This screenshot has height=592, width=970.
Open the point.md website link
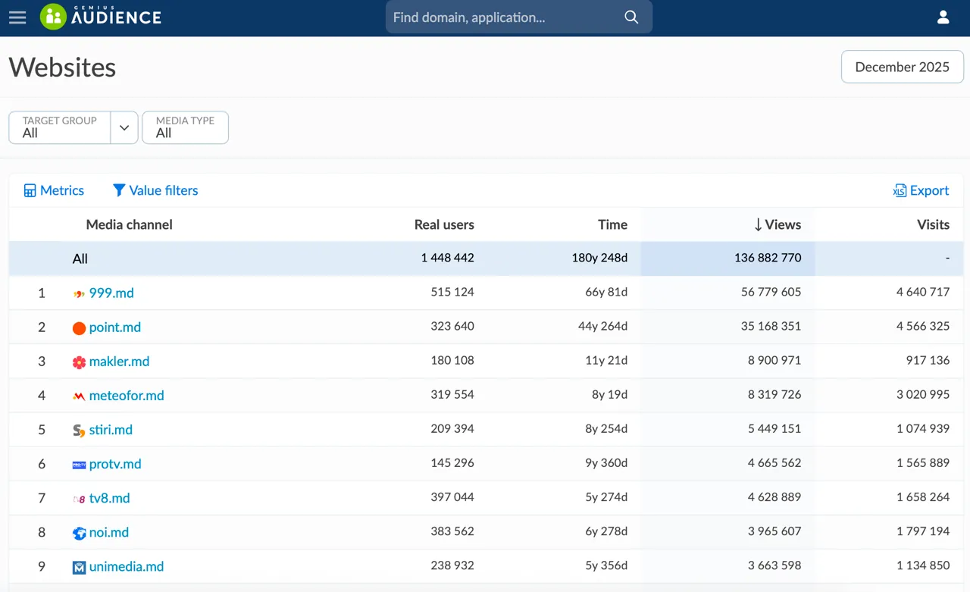(115, 327)
